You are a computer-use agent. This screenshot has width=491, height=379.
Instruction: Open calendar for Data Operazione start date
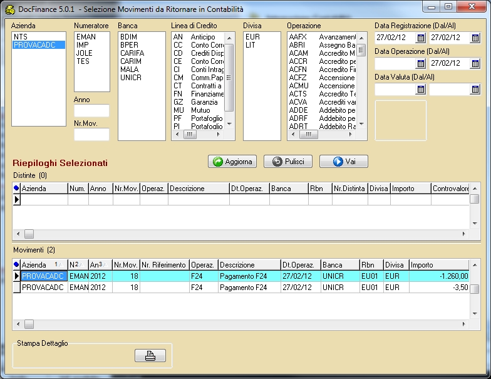coord(420,64)
